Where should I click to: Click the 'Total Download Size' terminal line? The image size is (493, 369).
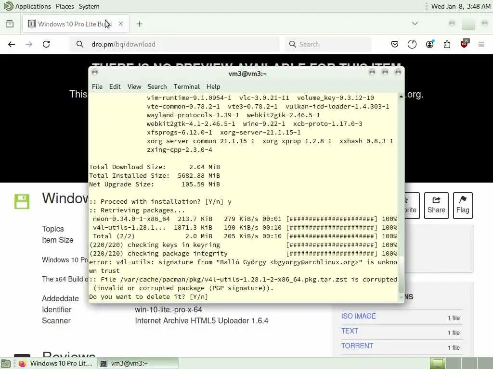coord(155,167)
